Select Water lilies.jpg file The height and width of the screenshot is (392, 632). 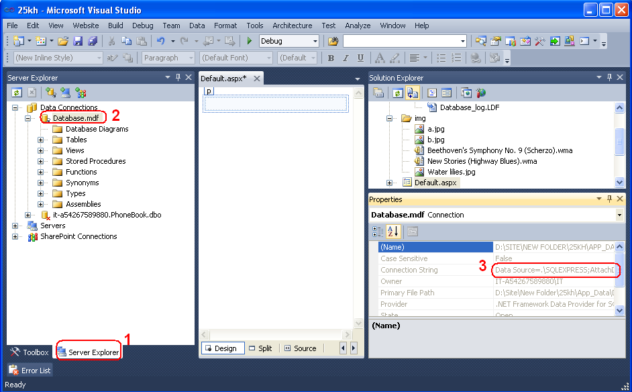point(451,172)
